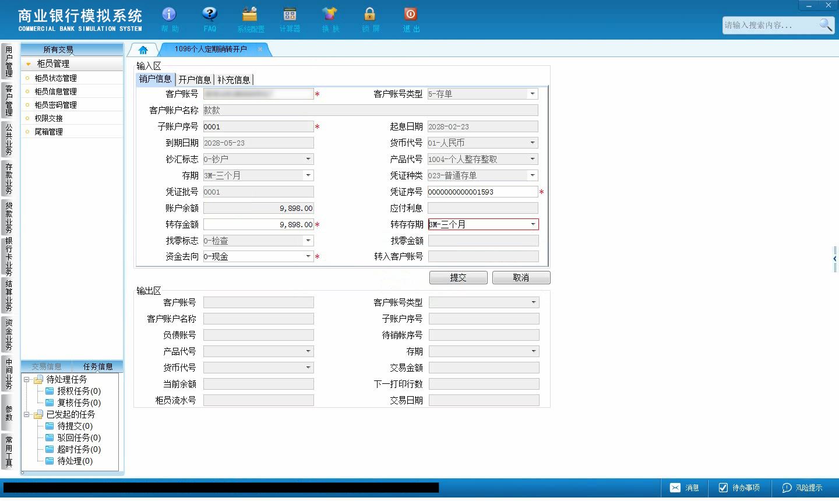Switch to the 任务信息 panel tab
Image resolution: width=839 pixels, height=501 pixels.
click(98, 366)
